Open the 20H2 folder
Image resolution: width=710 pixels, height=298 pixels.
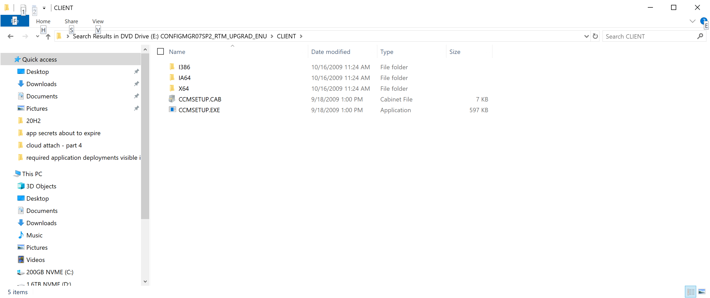[x=33, y=121]
